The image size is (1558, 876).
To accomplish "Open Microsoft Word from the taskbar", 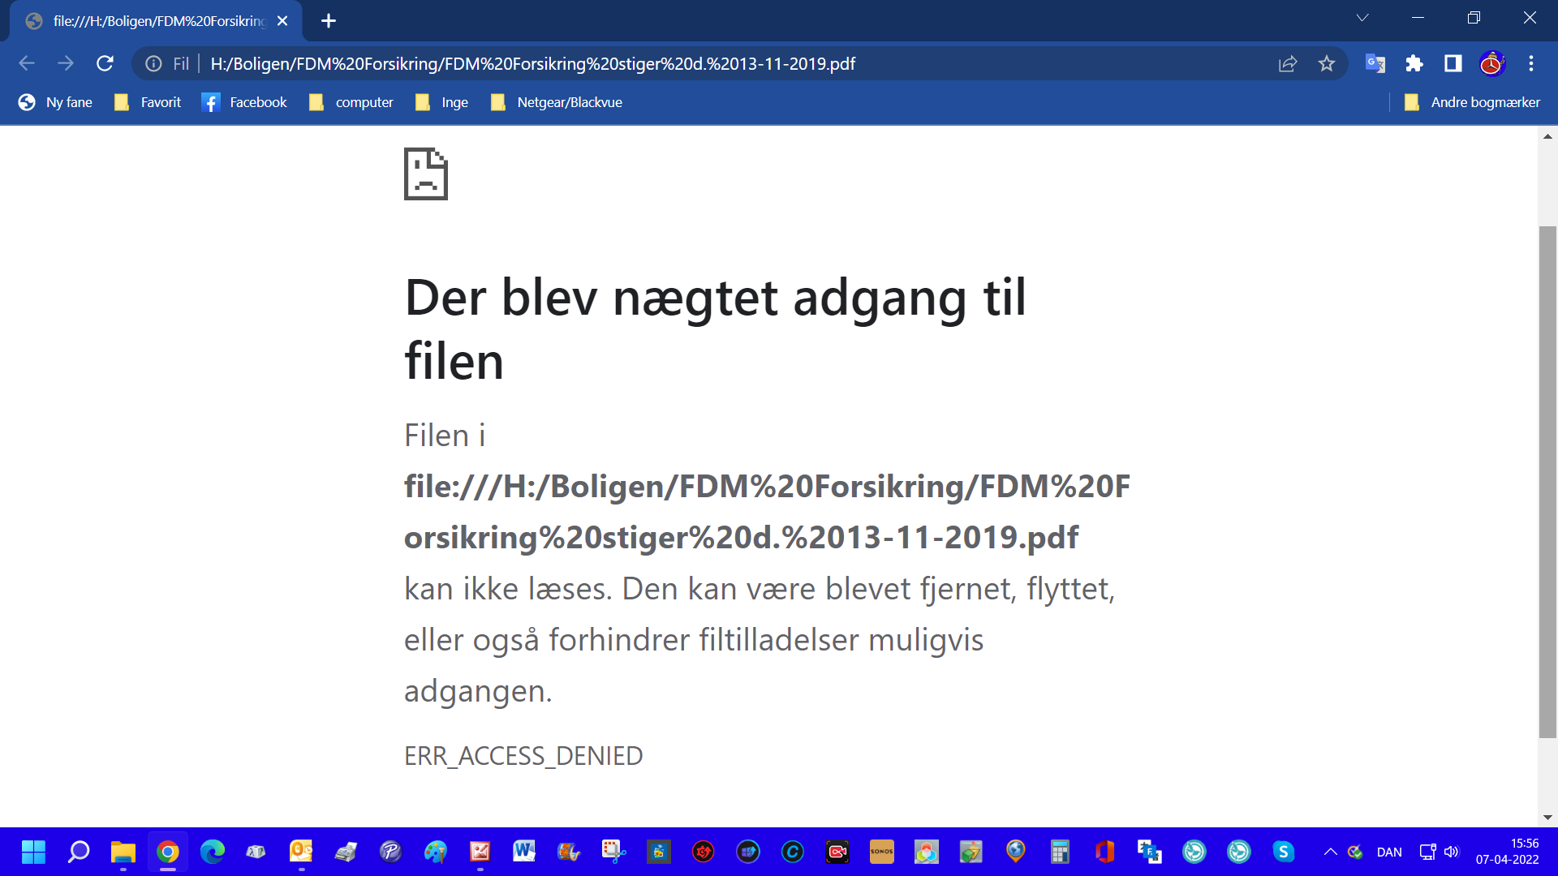I will coord(524,852).
